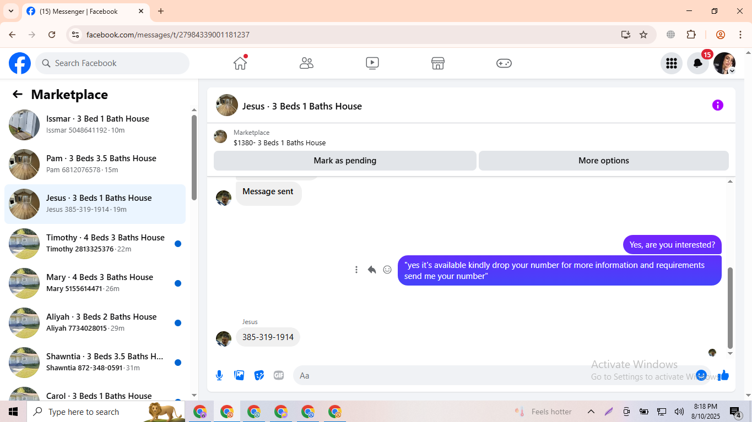Click the address bar URL
The width and height of the screenshot is (752, 422).
(x=168, y=35)
